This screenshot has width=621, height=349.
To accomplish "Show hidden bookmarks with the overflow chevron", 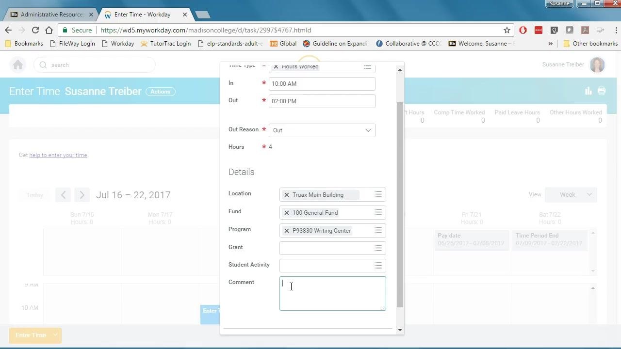I will (x=551, y=44).
